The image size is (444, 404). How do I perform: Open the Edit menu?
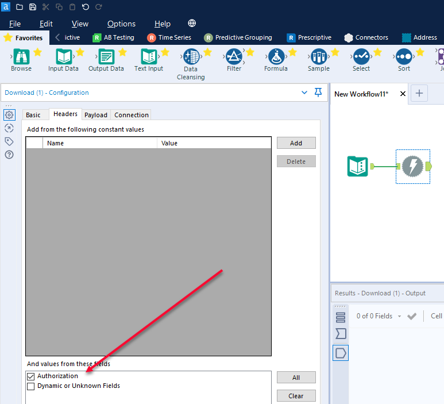tap(46, 24)
